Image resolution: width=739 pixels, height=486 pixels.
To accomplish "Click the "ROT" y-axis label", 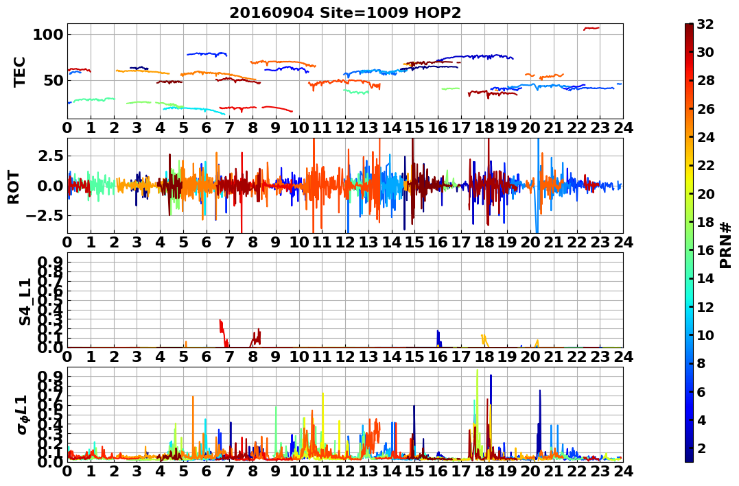I will tap(14, 186).
